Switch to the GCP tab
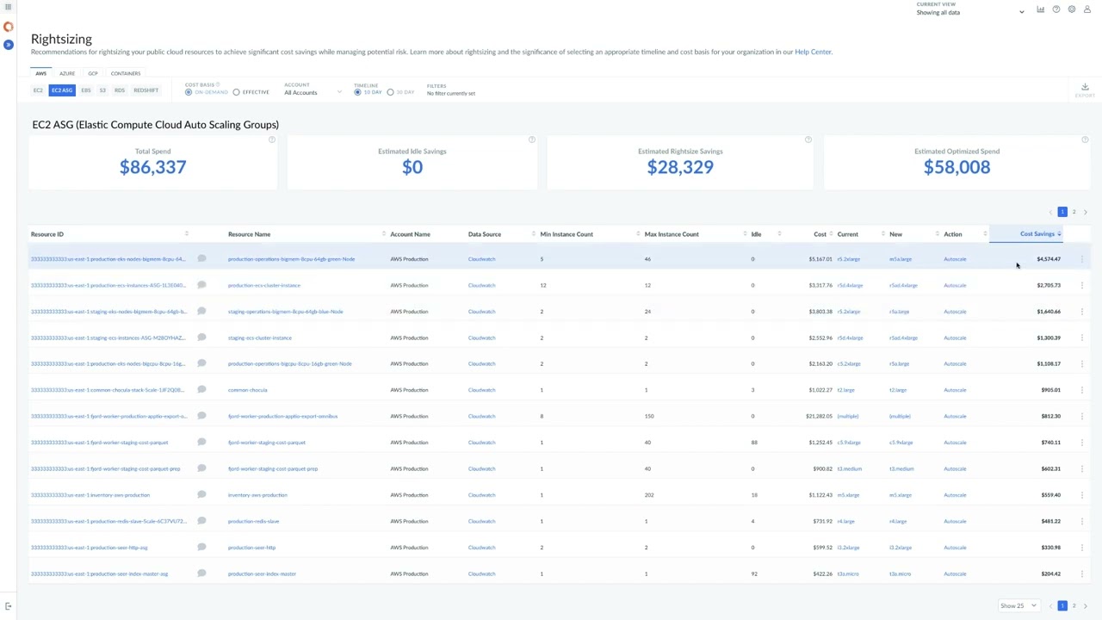 [93, 73]
